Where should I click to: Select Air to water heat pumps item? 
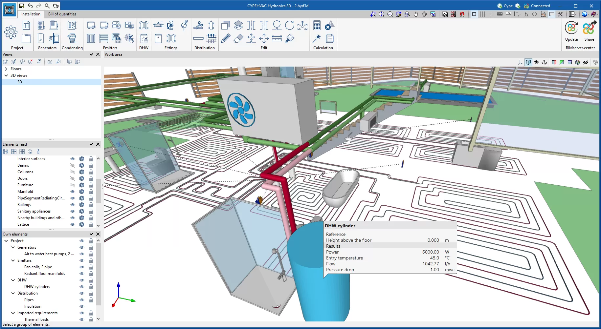49,254
